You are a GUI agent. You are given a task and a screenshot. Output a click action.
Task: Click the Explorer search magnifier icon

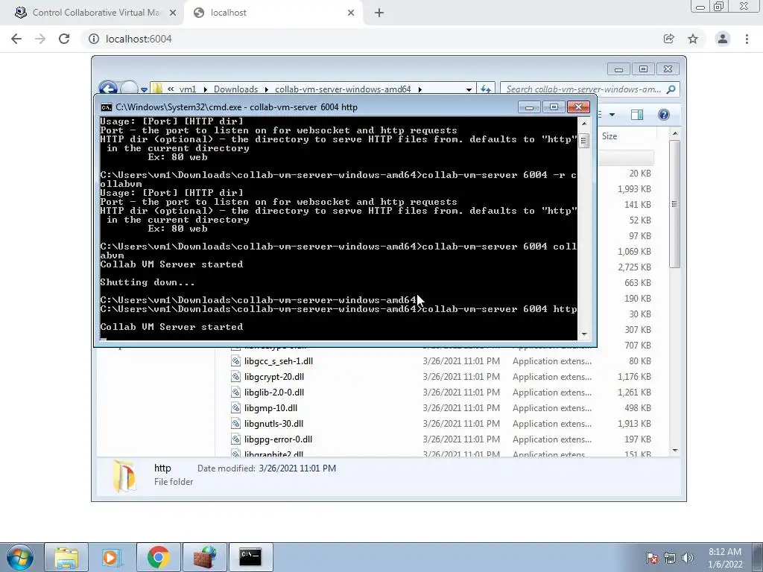(x=671, y=89)
